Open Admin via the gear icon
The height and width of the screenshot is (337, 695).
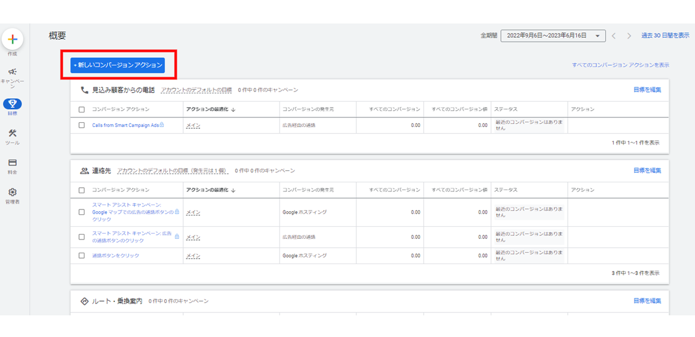point(13,193)
